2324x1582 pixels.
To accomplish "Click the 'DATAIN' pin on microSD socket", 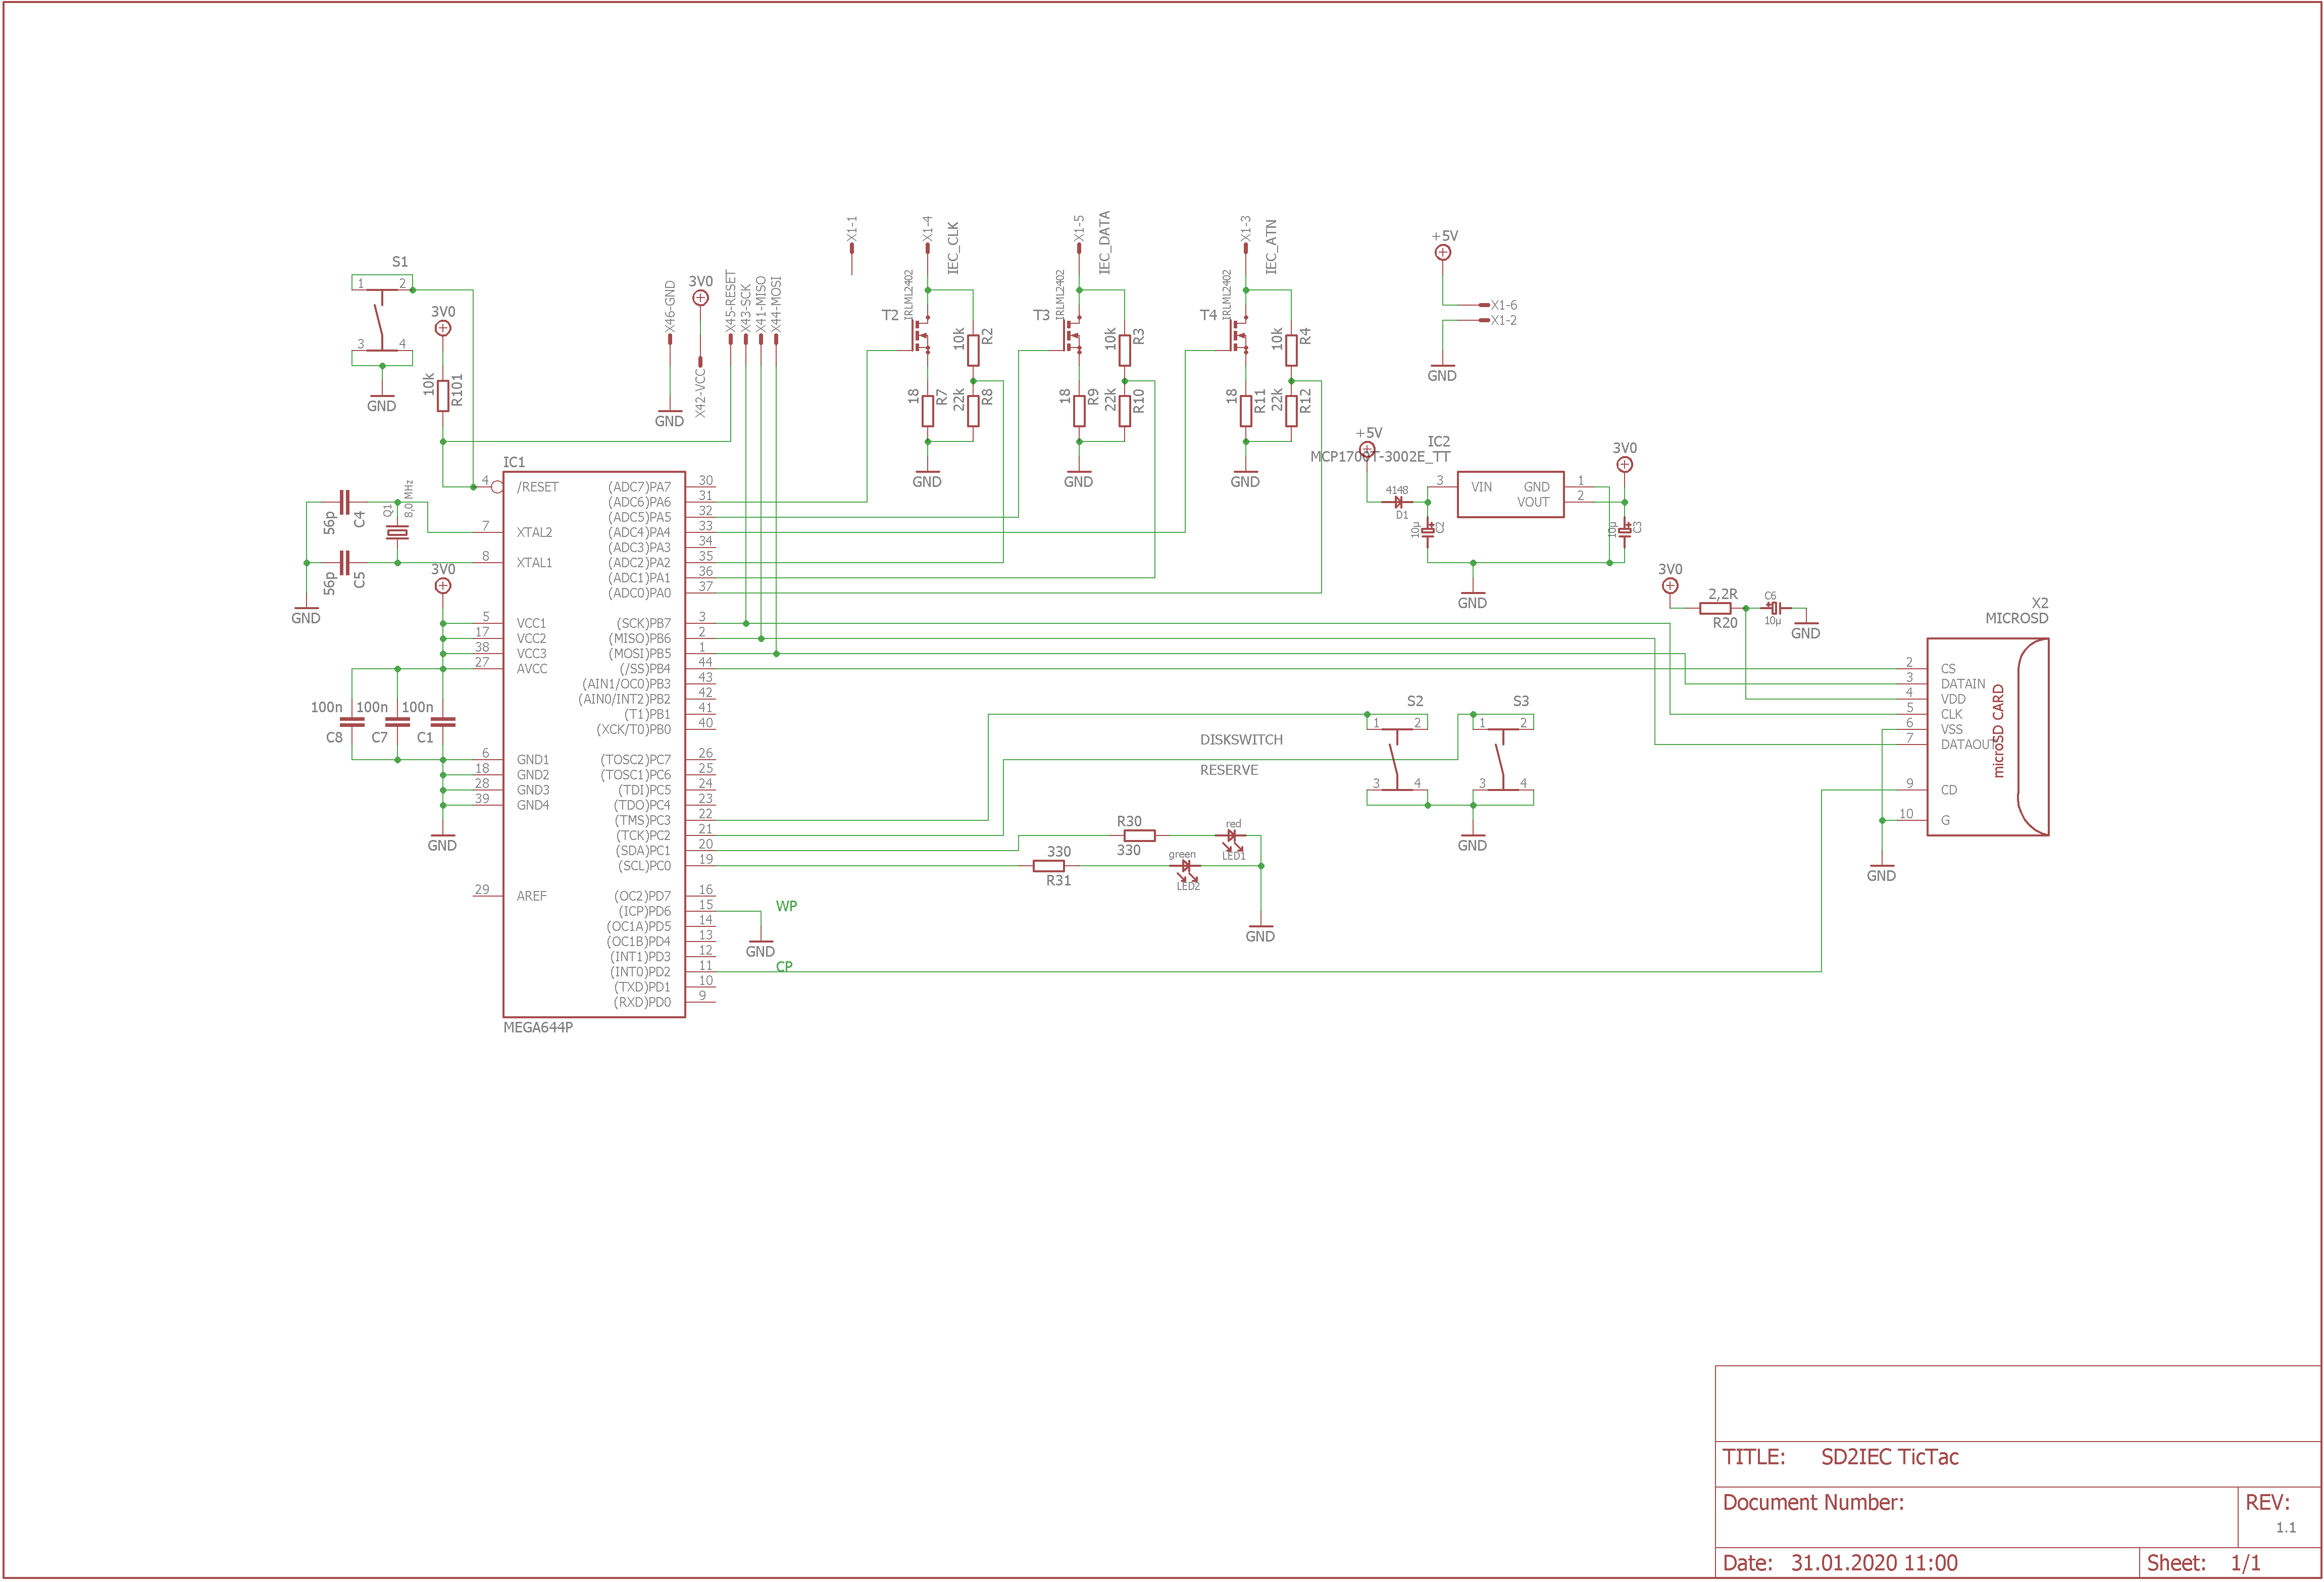I will [x=1963, y=684].
